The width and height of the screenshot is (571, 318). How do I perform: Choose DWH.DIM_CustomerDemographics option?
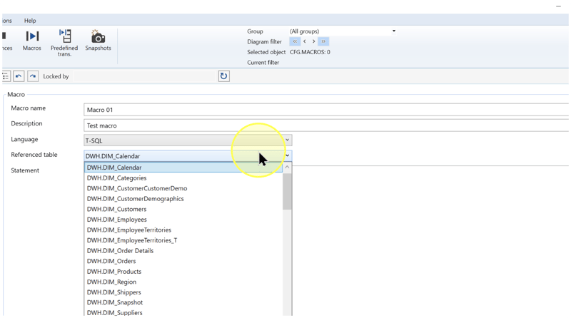pyautogui.click(x=183, y=199)
